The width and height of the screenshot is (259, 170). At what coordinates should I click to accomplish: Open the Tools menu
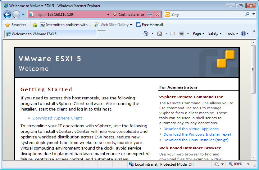point(232,33)
